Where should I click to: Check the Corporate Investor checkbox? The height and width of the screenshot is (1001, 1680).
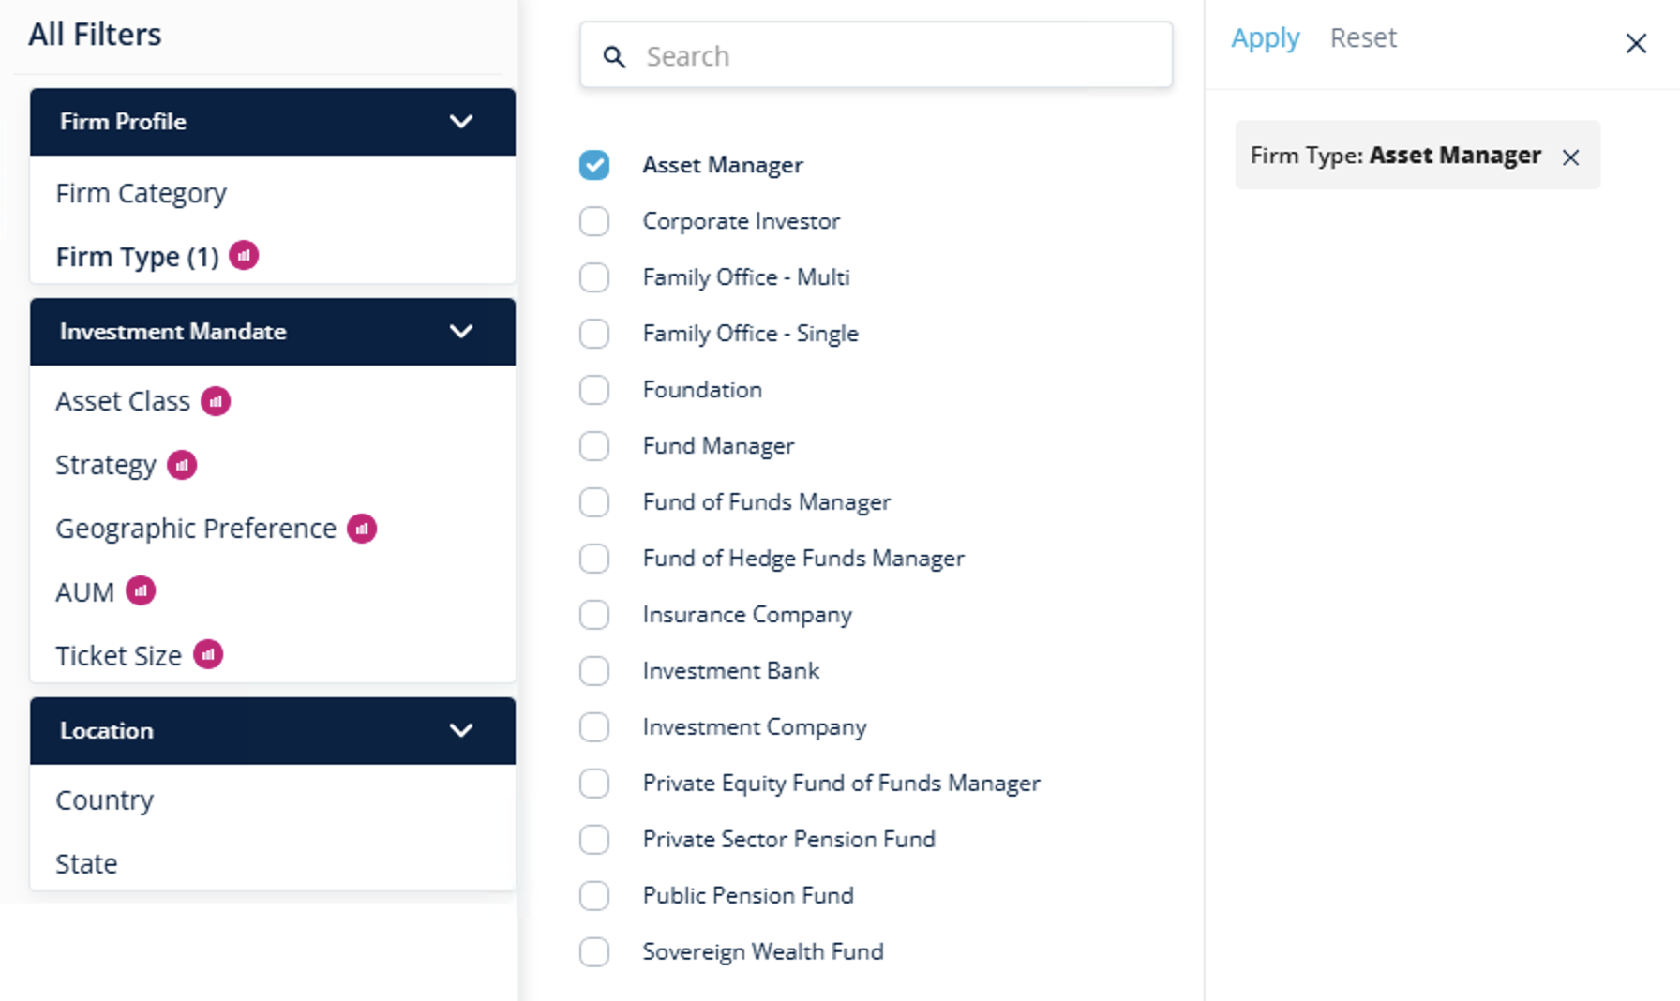click(594, 221)
